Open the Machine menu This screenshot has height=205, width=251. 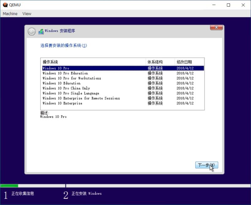click(10, 13)
